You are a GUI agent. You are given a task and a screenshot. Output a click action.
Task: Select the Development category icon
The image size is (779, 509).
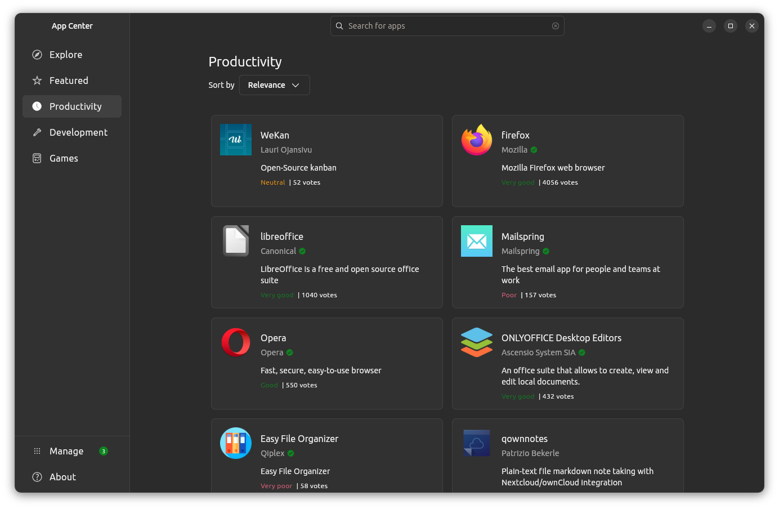pyautogui.click(x=37, y=132)
